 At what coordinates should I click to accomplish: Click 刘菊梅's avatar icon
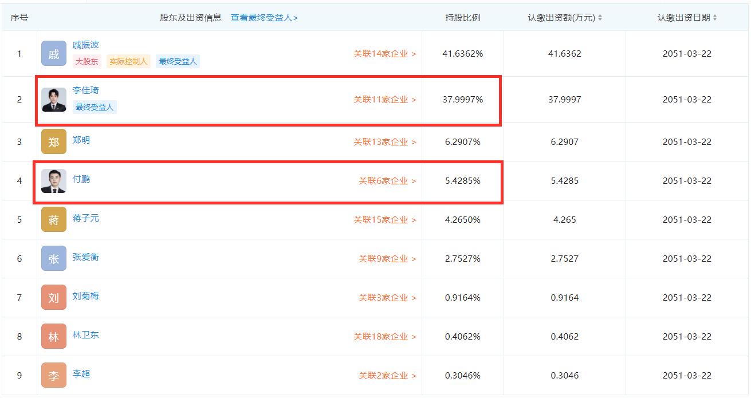53,297
